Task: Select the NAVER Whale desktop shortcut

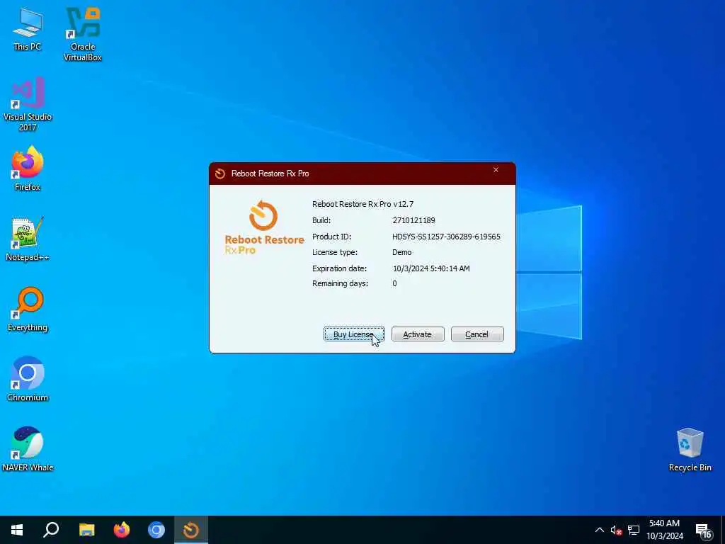Action: tap(28, 449)
